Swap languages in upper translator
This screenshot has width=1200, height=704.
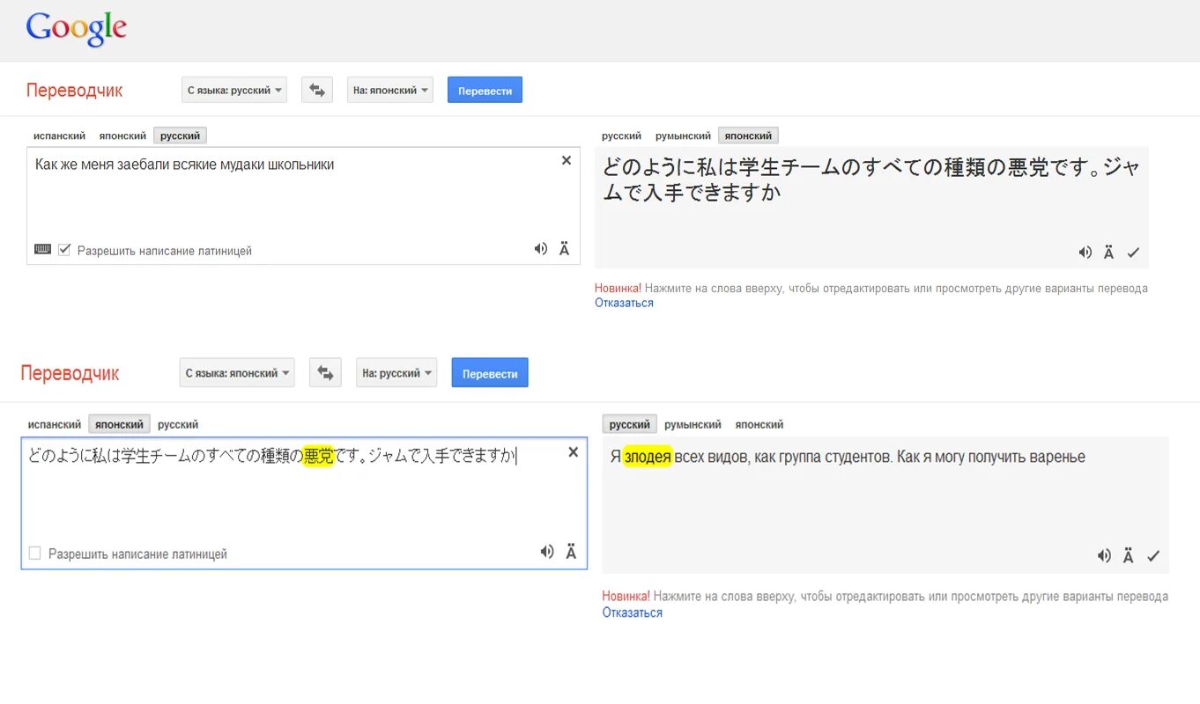317,90
